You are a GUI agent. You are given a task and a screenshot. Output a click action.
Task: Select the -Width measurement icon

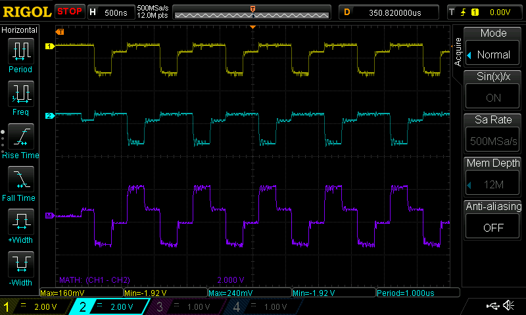pos(20,265)
